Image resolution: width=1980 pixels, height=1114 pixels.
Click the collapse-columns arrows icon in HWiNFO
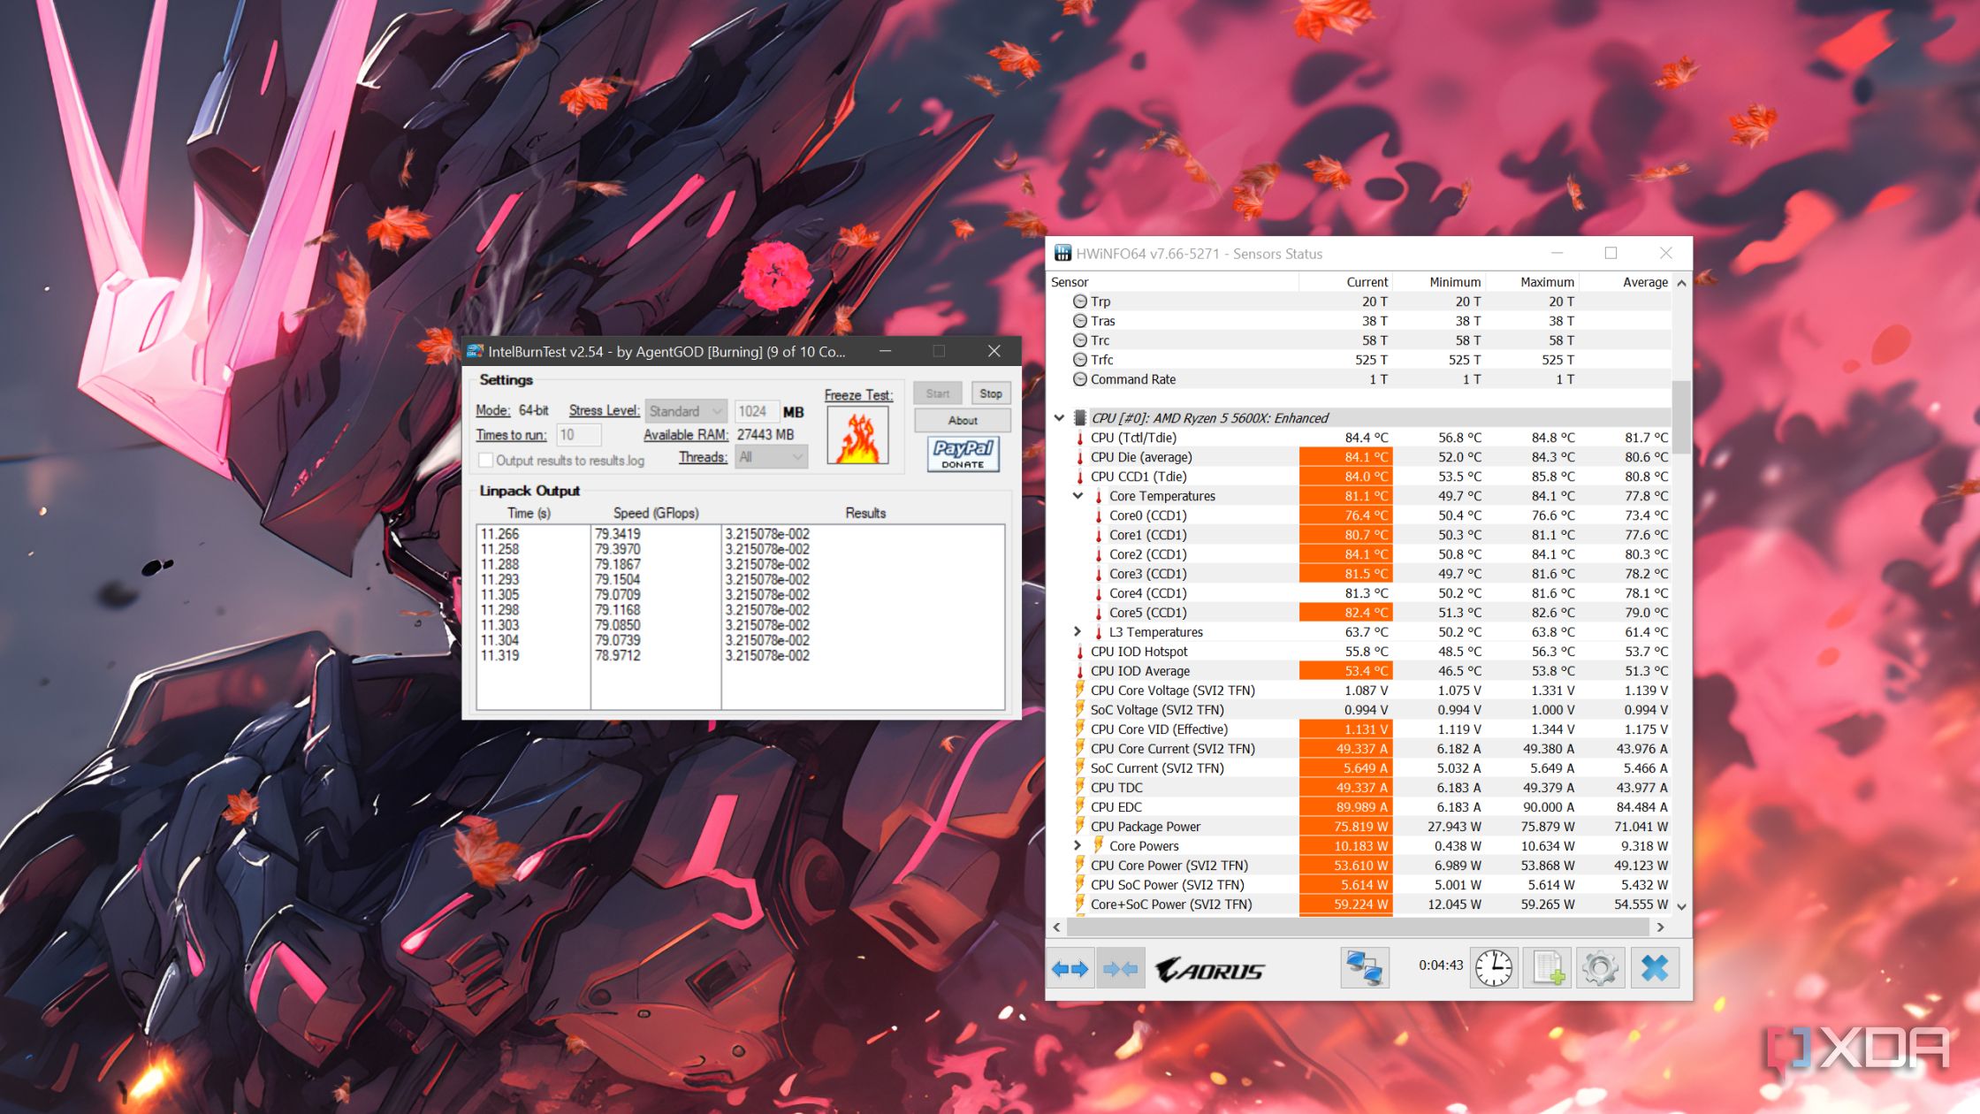click(1121, 969)
